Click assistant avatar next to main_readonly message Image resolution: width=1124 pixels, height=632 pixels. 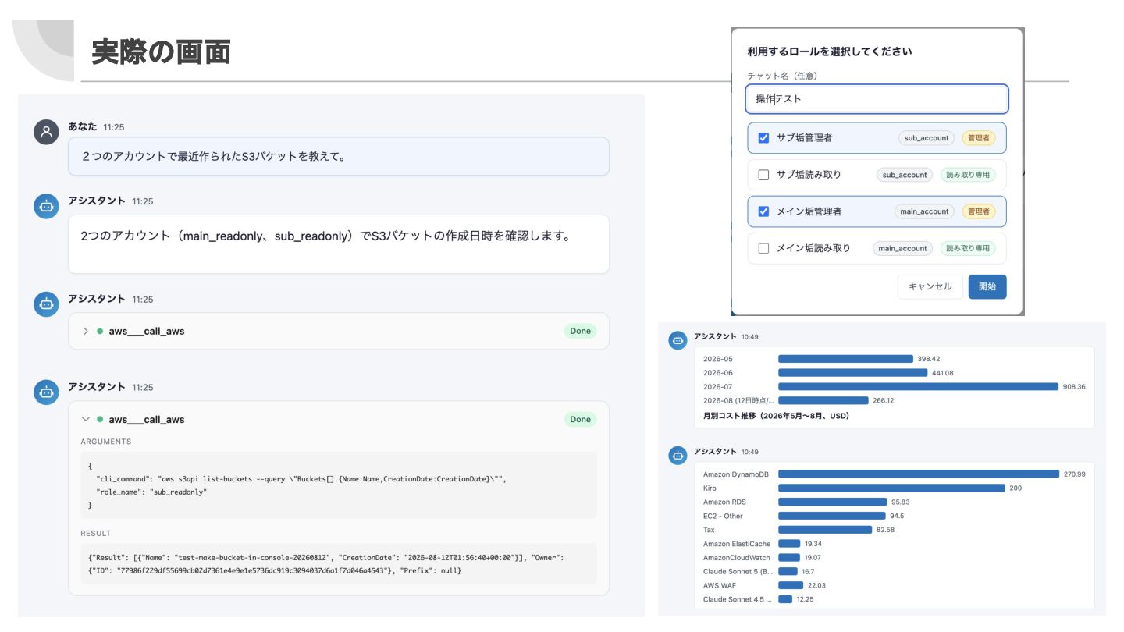pyautogui.click(x=47, y=206)
